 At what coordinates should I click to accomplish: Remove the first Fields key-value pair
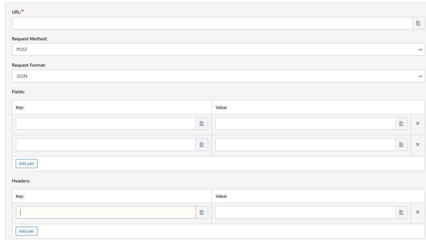[x=417, y=123]
